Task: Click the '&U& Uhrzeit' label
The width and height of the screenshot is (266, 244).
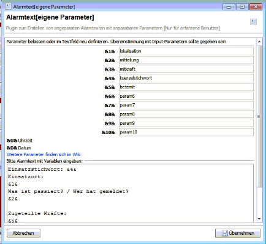Action: 20,141
